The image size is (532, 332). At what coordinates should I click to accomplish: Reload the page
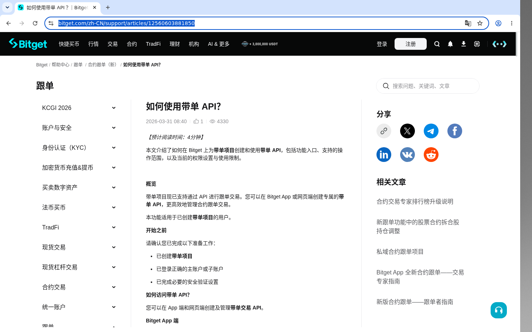pos(35,23)
